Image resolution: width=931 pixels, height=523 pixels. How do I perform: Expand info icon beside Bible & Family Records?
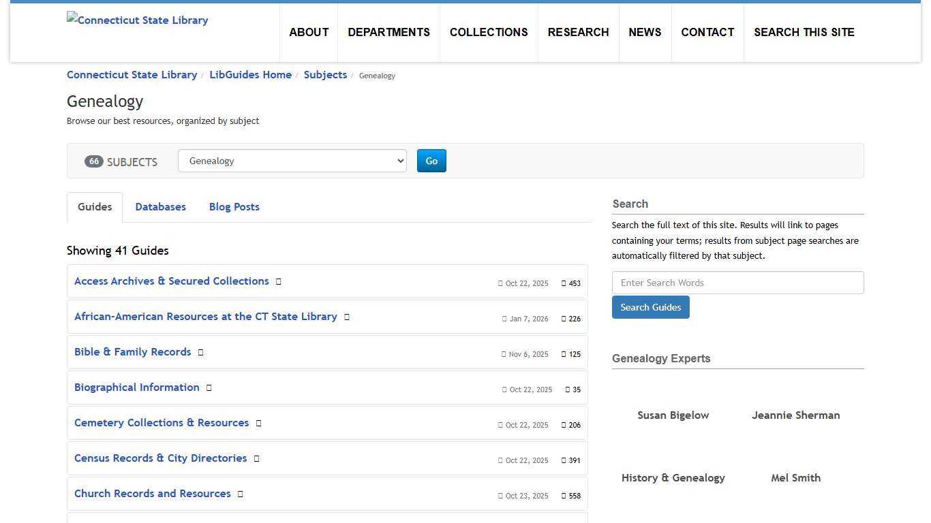pyautogui.click(x=200, y=352)
